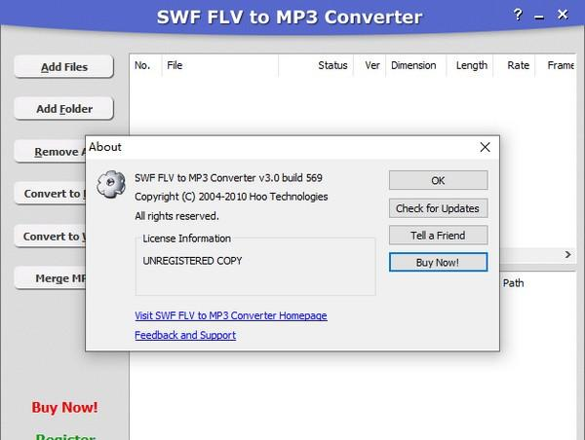Click the Length column header
585x440 pixels.
[470, 65]
